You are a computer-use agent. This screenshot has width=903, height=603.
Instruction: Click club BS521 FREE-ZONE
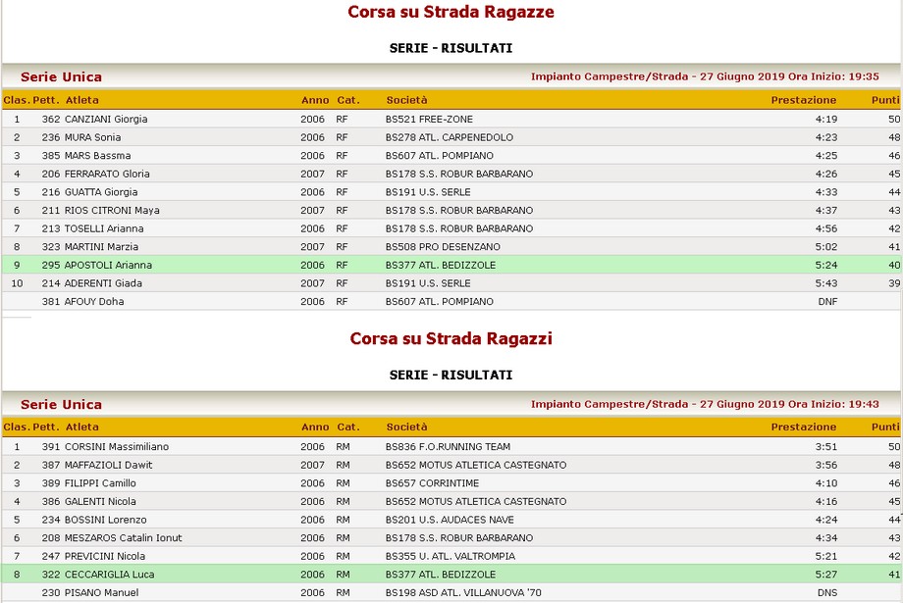click(x=429, y=119)
